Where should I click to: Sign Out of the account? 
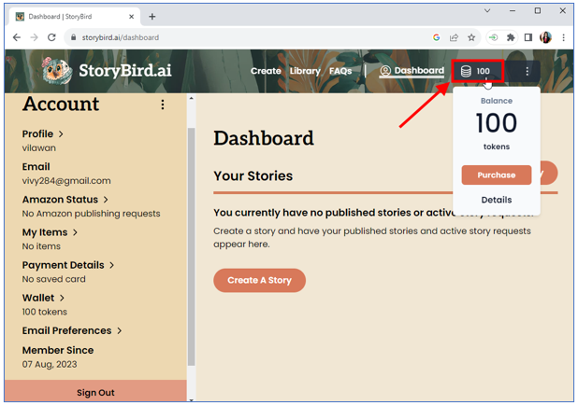tap(95, 393)
